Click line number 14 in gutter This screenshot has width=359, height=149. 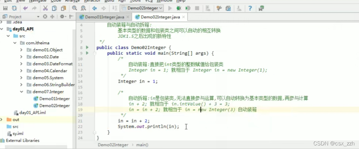[x=80, y=81]
